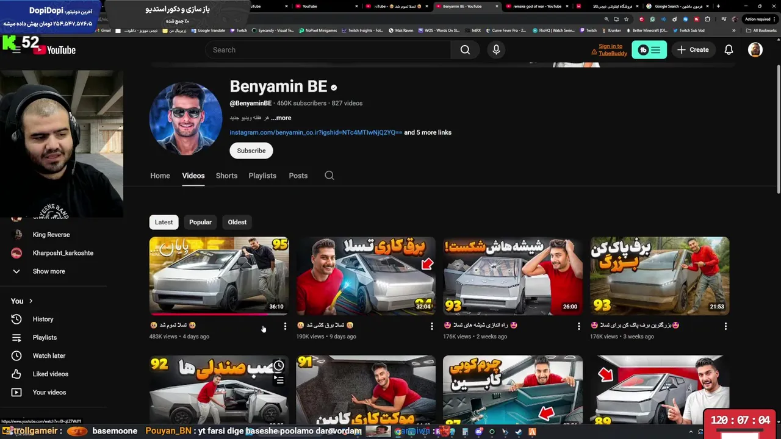Open options menu for 2 weeks ago video
Viewport: 781px width, 439px height.
pyautogui.click(x=579, y=326)
